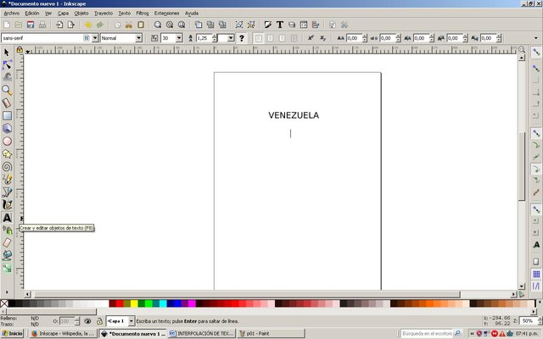Expand the left toolbox overflow arrow
Screen dimensions: 543x339
7,292
